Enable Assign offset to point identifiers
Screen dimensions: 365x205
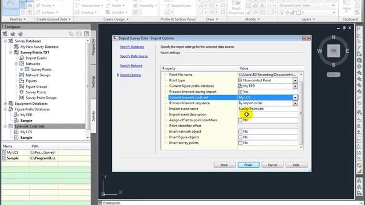(240, 120)
